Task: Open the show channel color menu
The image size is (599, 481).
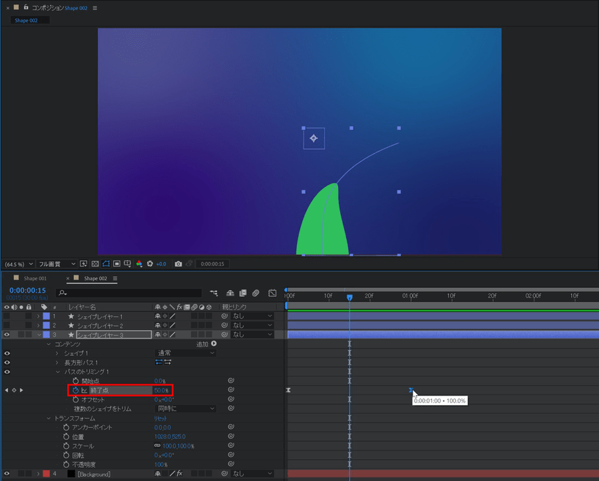Action: [139, 264]
